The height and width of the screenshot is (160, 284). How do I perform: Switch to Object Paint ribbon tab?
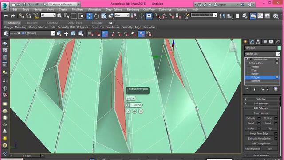tap(75, 23)
